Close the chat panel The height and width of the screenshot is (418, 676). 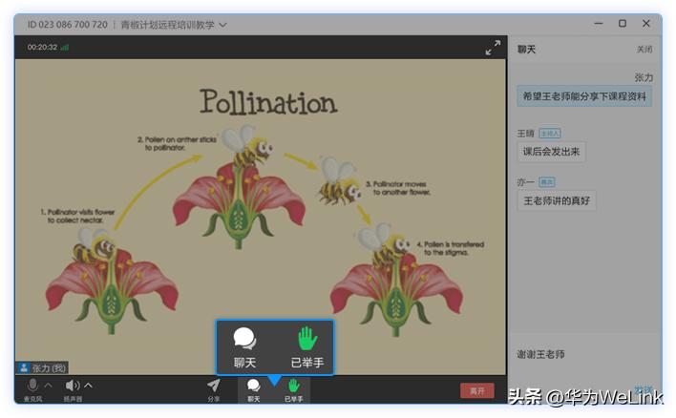coord(644,49)
